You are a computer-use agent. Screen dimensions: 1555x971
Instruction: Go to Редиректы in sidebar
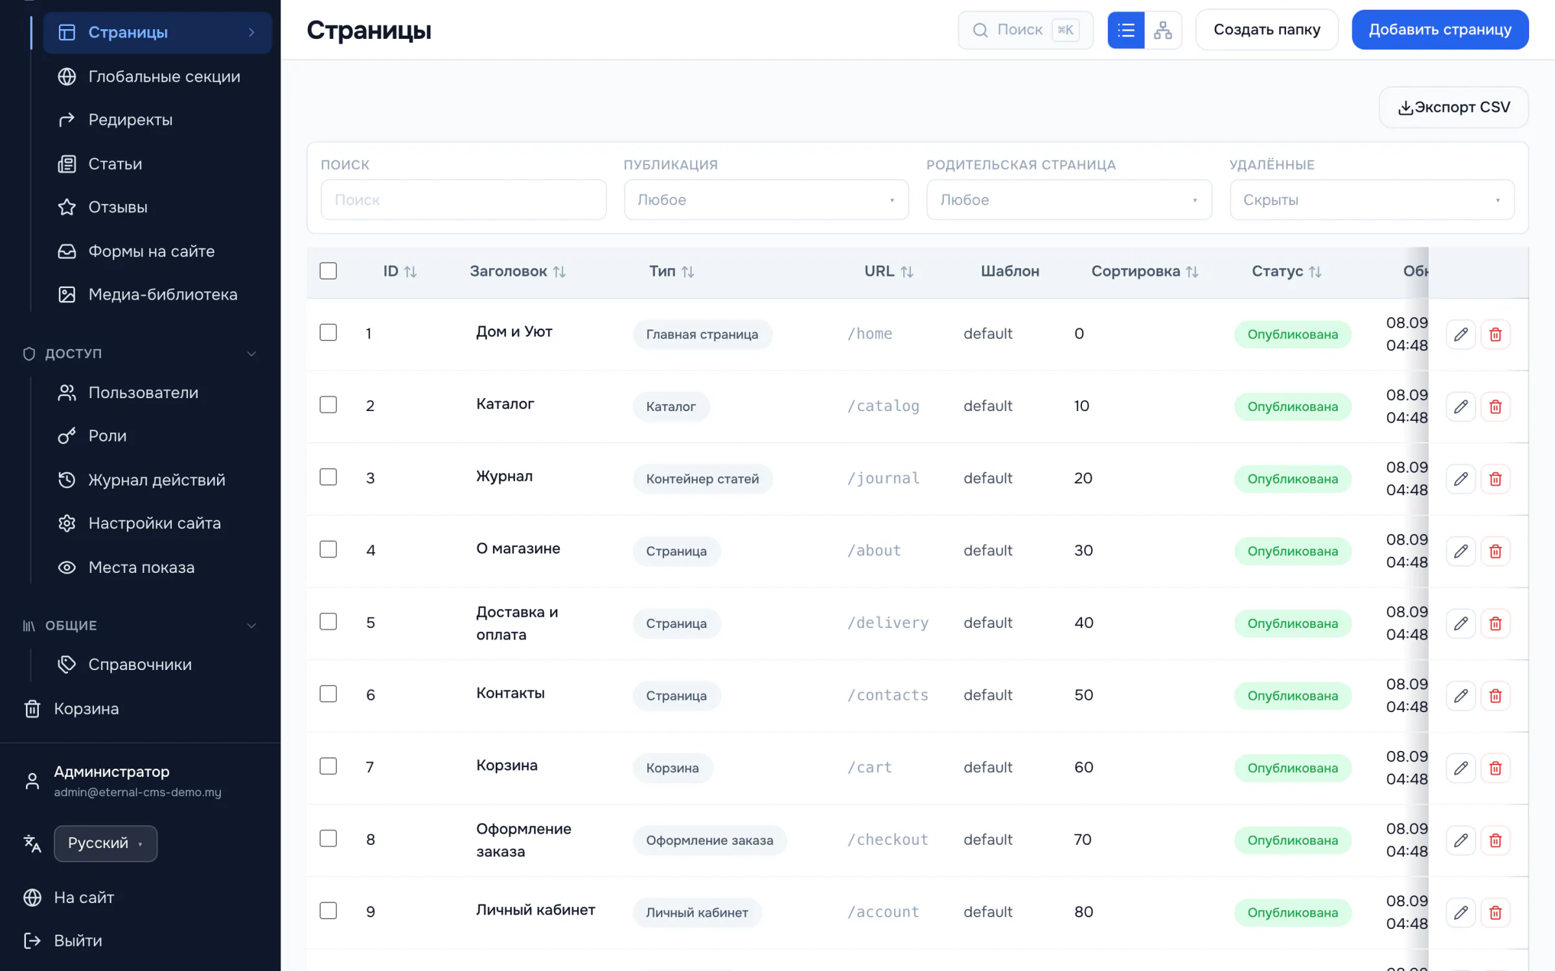click(x=157, y=120)
